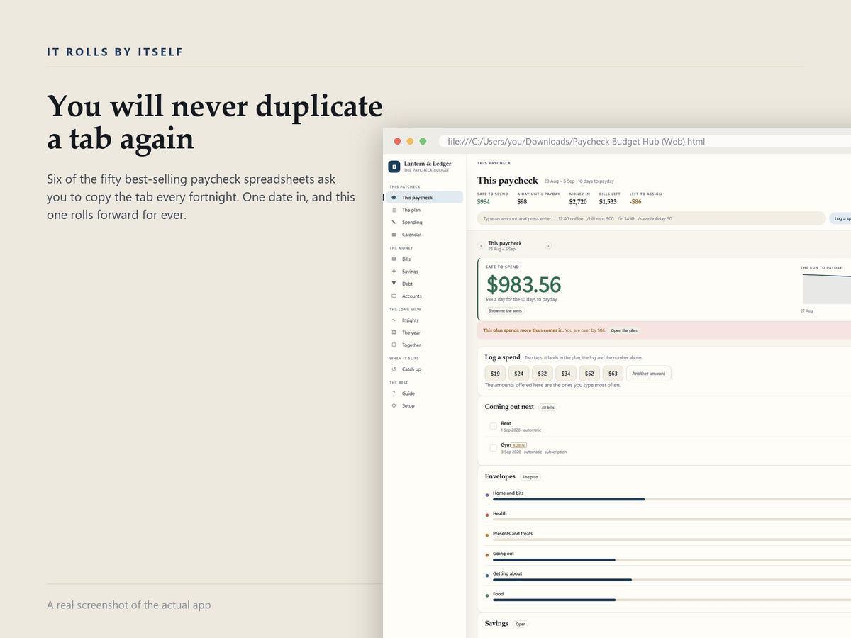
Task: Click Another amount button
Action: 648,374
